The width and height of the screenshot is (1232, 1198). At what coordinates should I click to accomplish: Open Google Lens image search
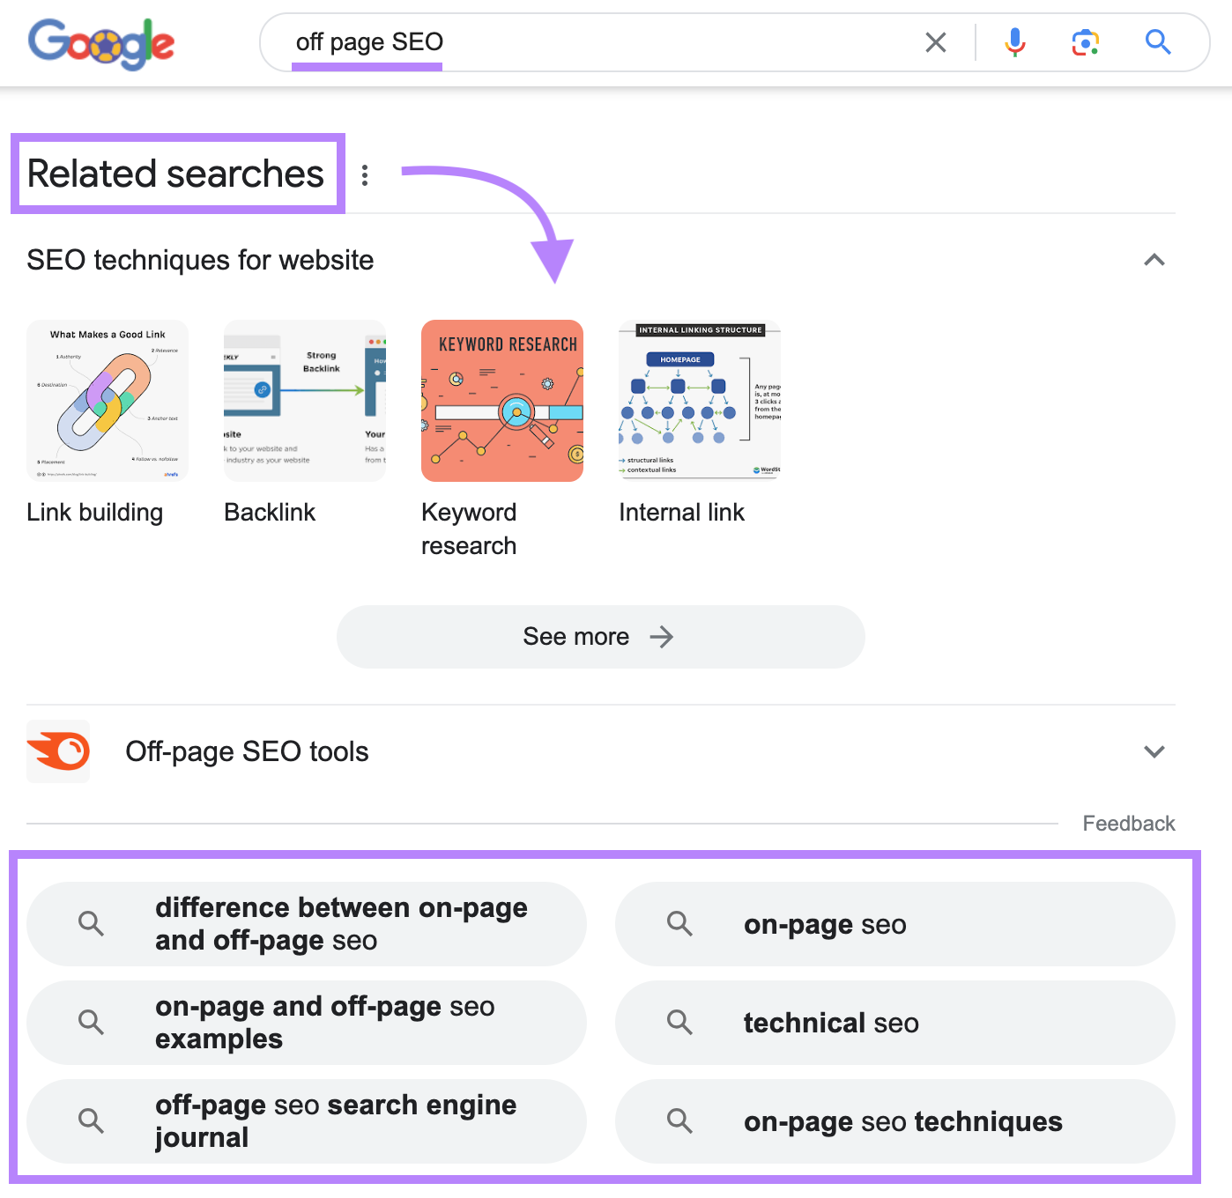pos(1086,42)
